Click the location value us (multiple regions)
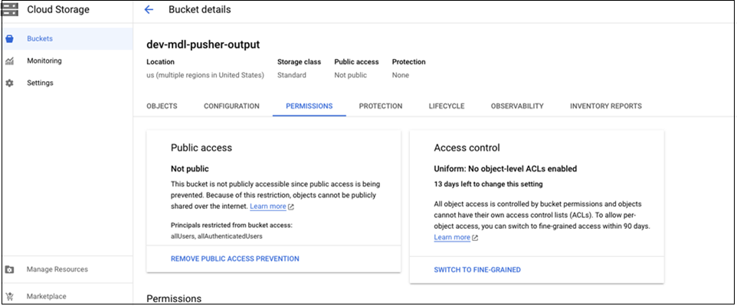 tap(205, 75)
